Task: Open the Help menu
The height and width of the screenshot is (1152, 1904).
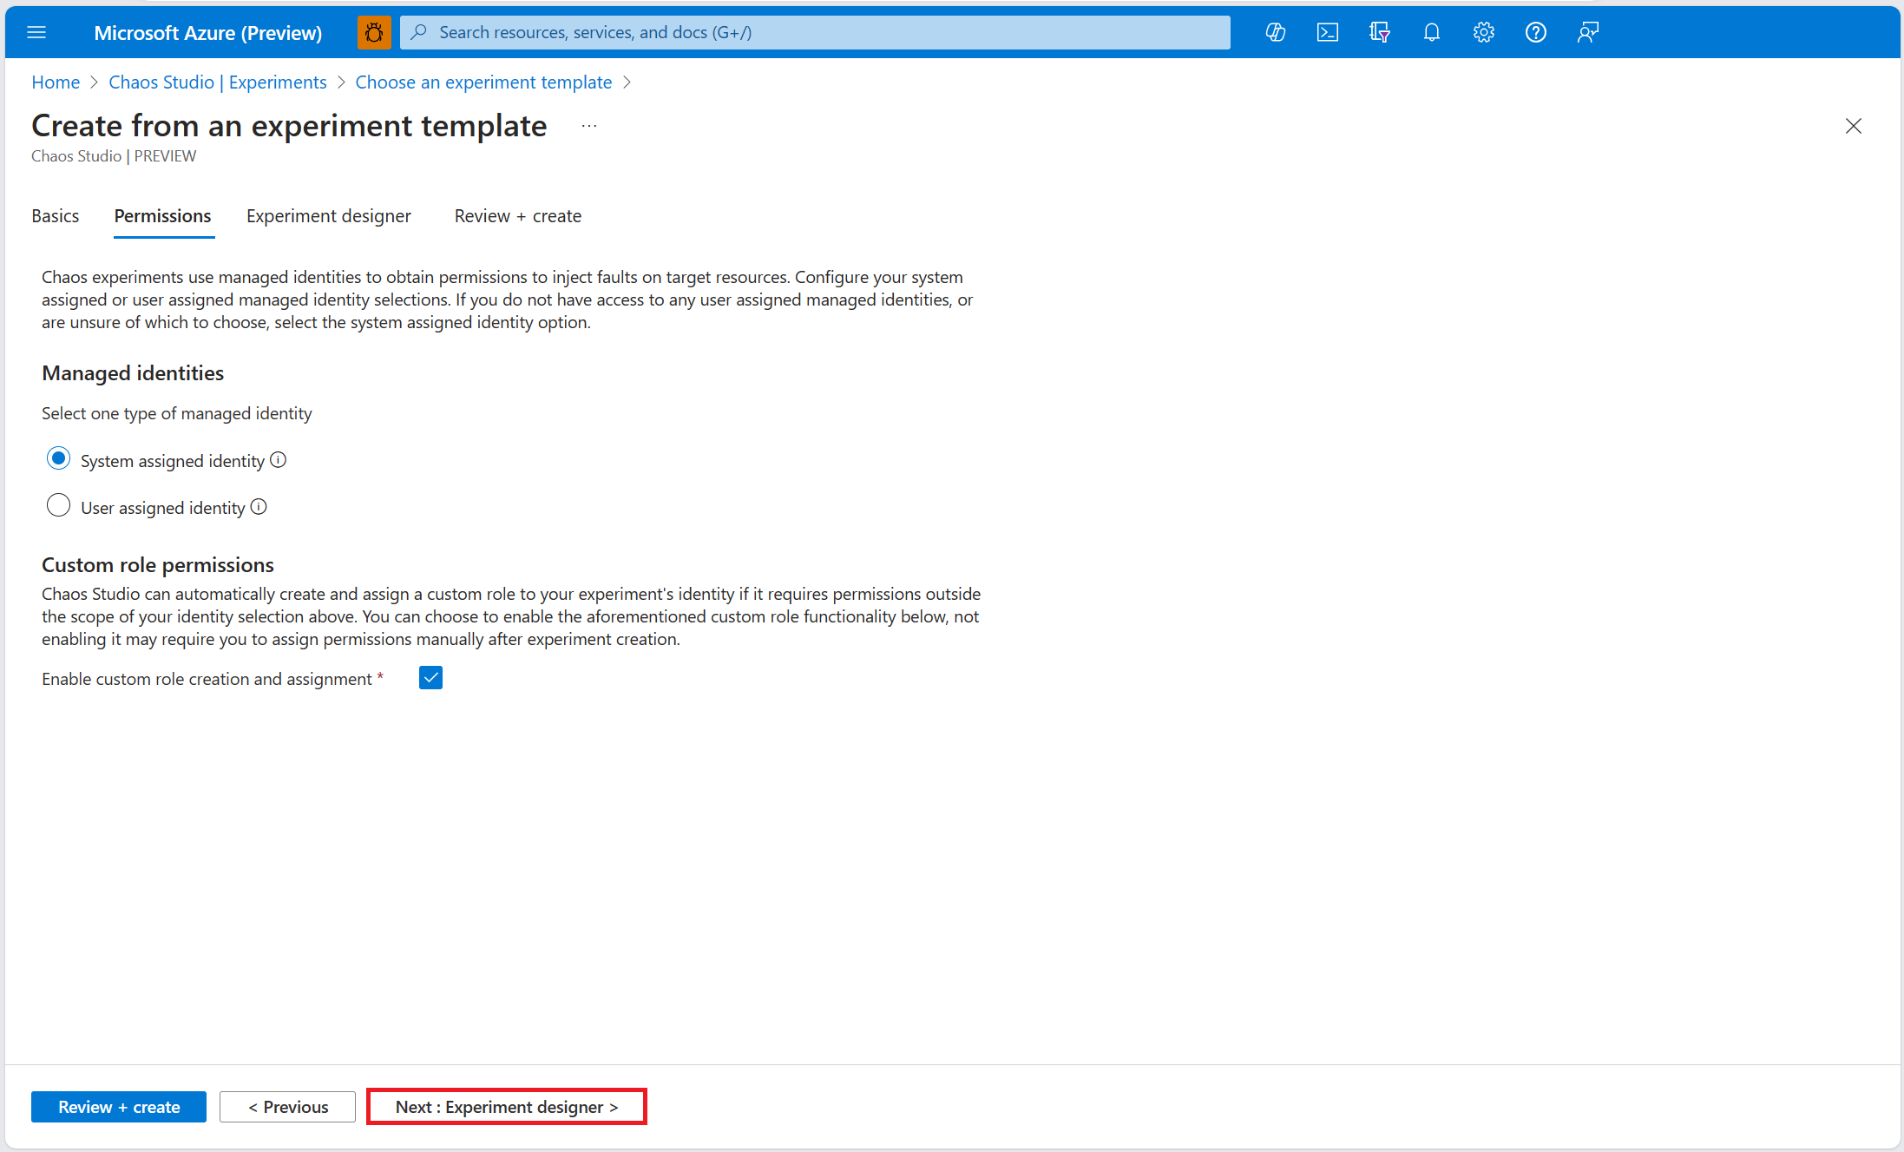Action: [x=1536, y=32]
